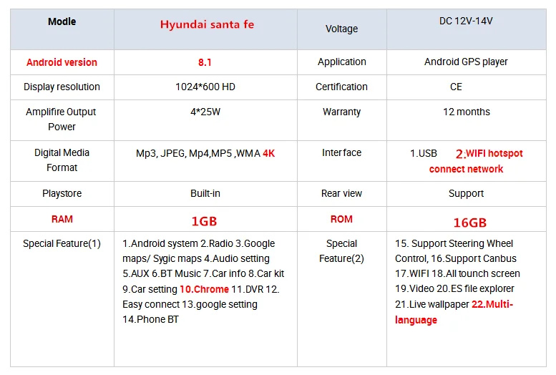This screenshot has height=375, width=556.
Task: Click the 'Certification' label cell
Action: click(342, 87)
